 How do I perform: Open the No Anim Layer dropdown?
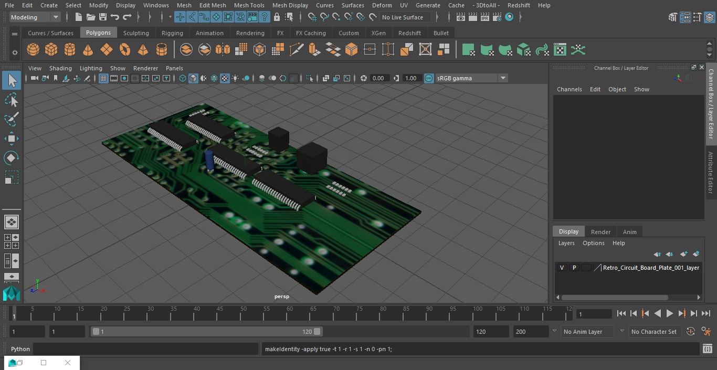pyautogui.click(x=588, y=332)
